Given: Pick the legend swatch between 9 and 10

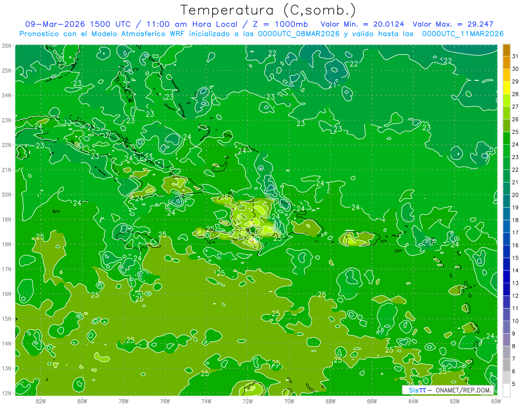Looking at the screenshot, I should pos(506,327).
